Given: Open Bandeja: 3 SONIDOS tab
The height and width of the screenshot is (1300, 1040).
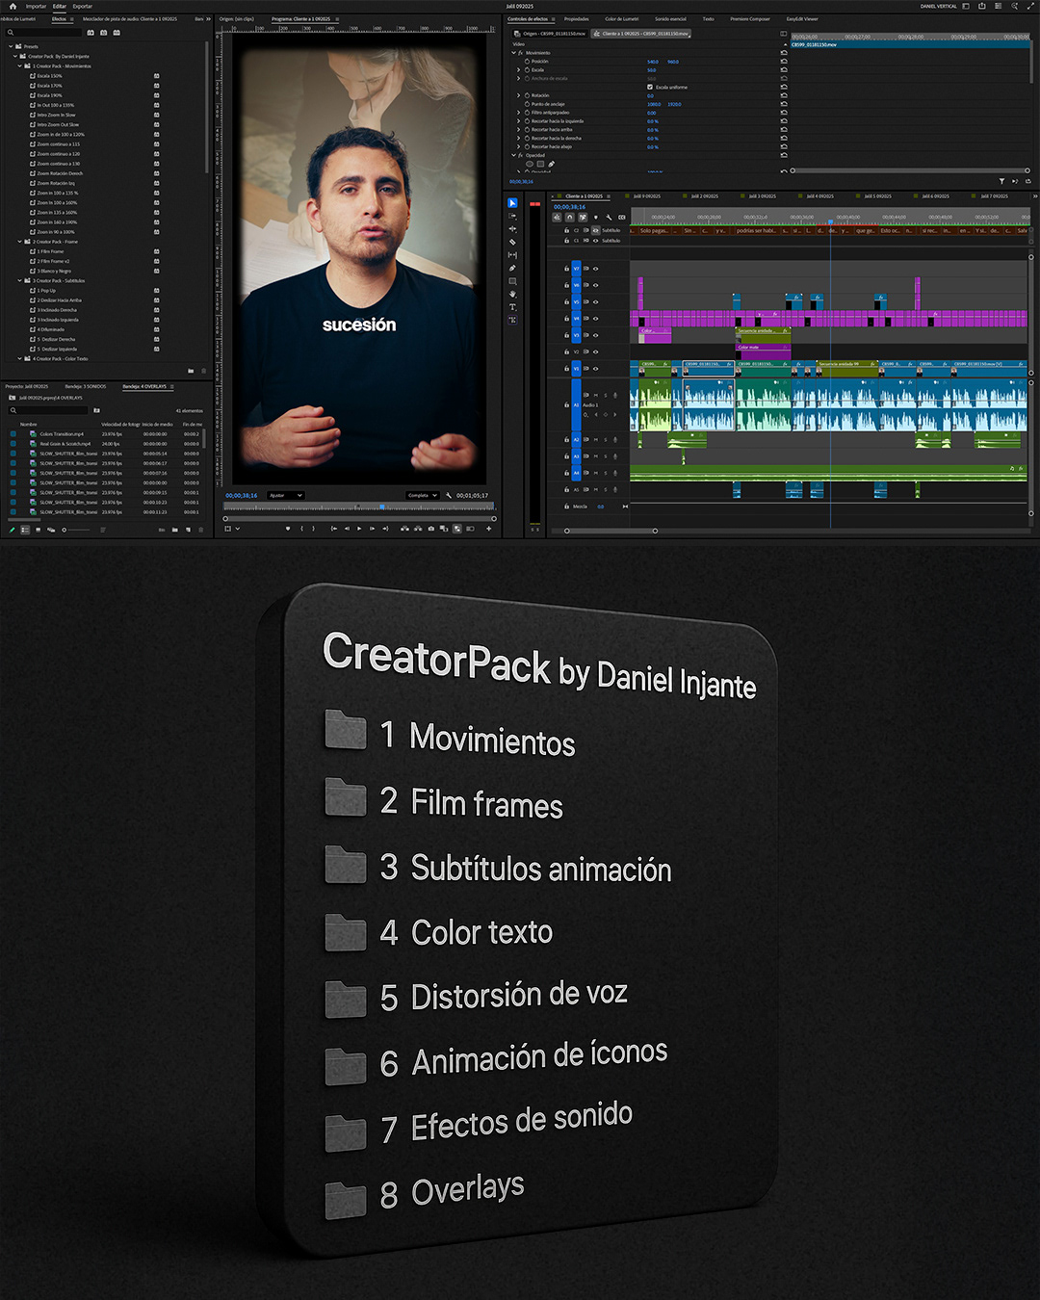Looking at the screenshot, I should (86, 386).
